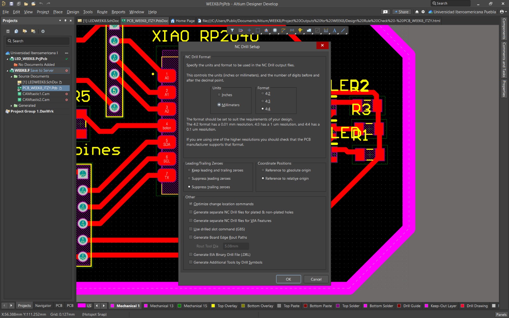This screenshot has width=509, height=318.
Task: Check Generate Board Edge Rout Paths
Action: point(191,237)
